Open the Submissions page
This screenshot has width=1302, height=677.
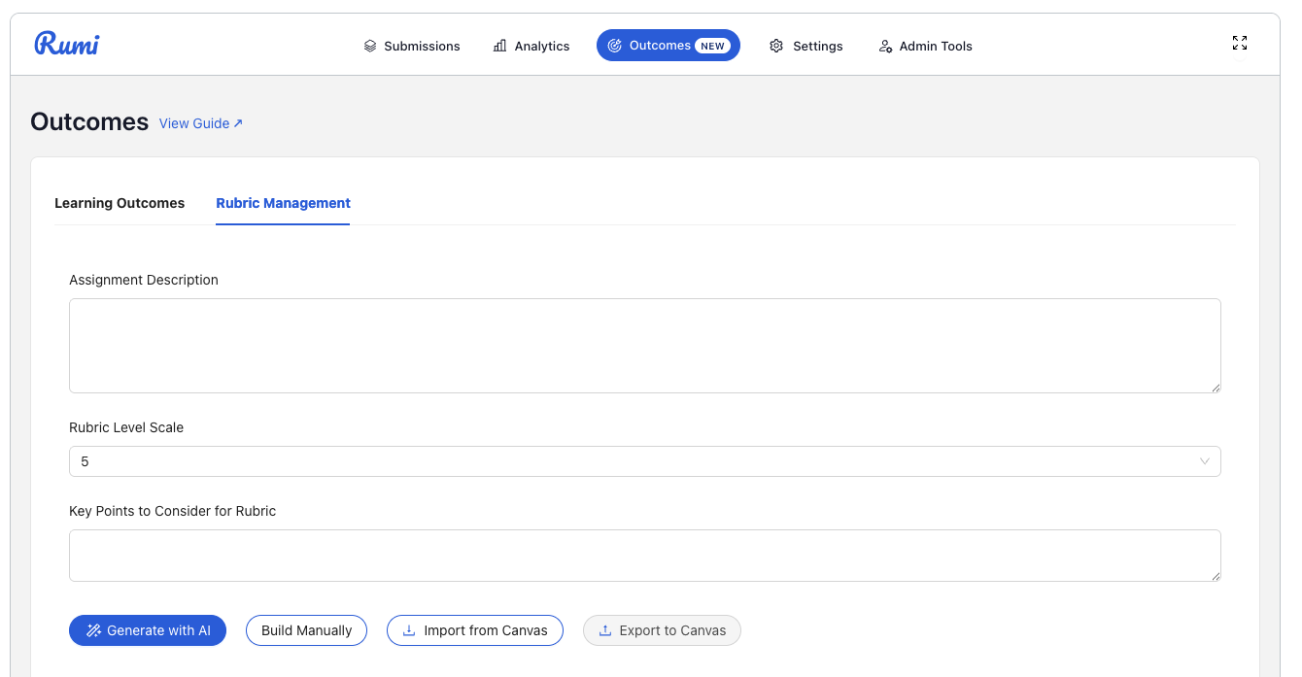coord(412,46)
